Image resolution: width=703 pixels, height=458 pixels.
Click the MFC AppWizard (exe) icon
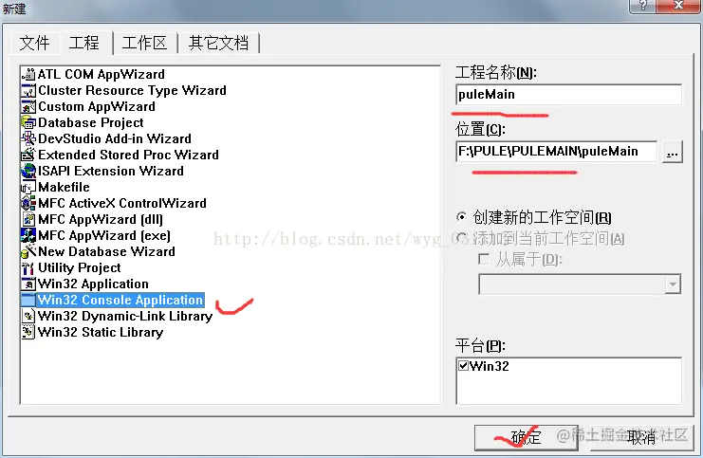point(28,235)
